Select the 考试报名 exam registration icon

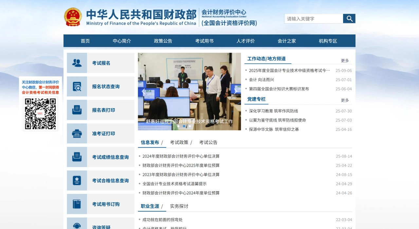pos(77,63)
